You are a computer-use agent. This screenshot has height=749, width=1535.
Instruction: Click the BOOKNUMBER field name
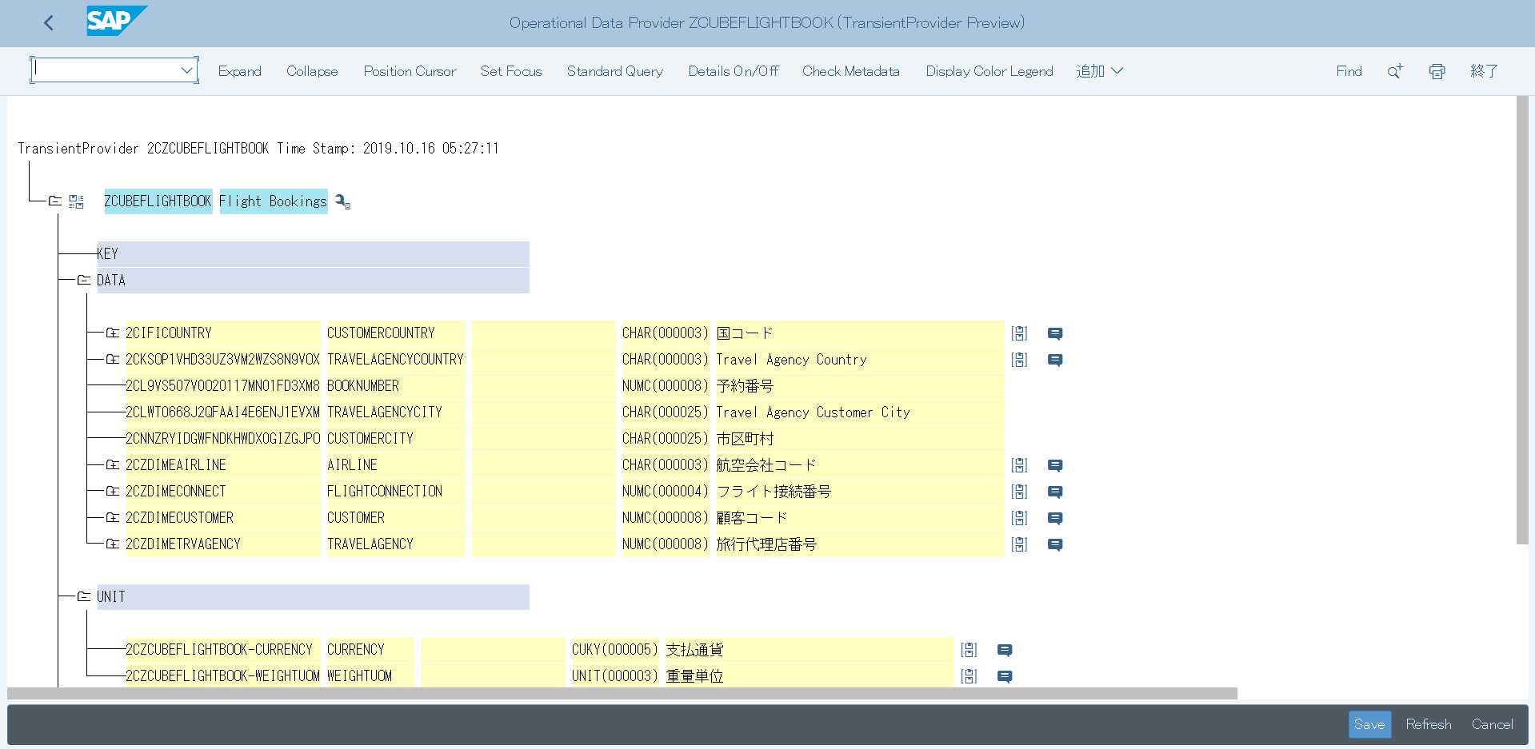click(x=363, y=386)
